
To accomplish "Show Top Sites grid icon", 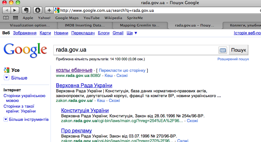I will (15, 18).
